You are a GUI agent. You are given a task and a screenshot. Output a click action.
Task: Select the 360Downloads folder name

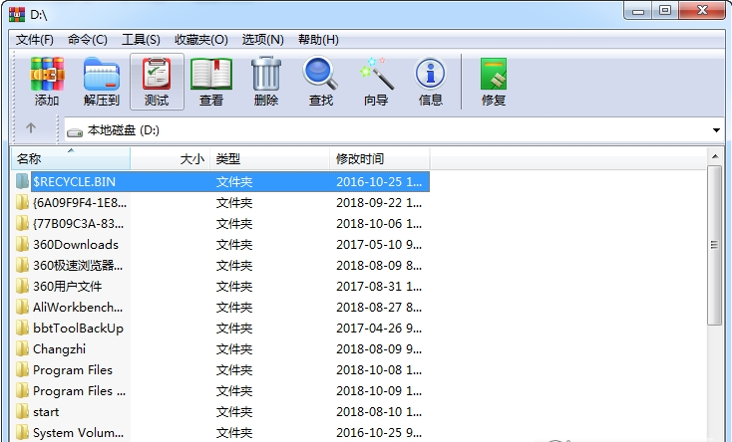76,244
